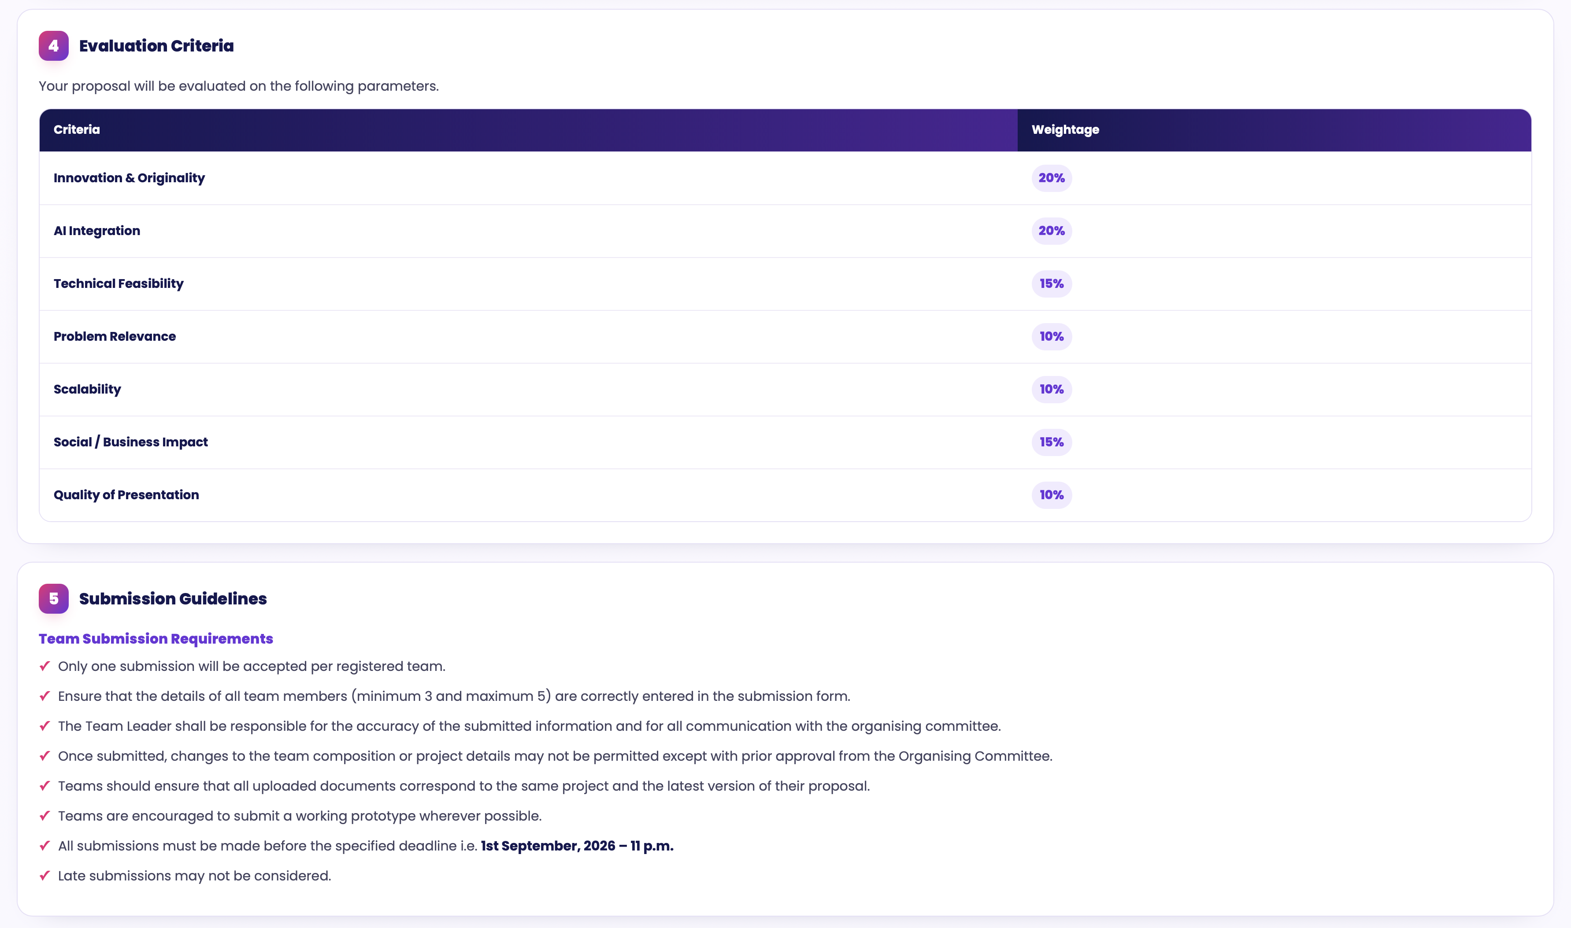The width and height of the screenshot is (1571, 928).
Task: Select the Quality of Presentation row label
Action: coord(126,495)
